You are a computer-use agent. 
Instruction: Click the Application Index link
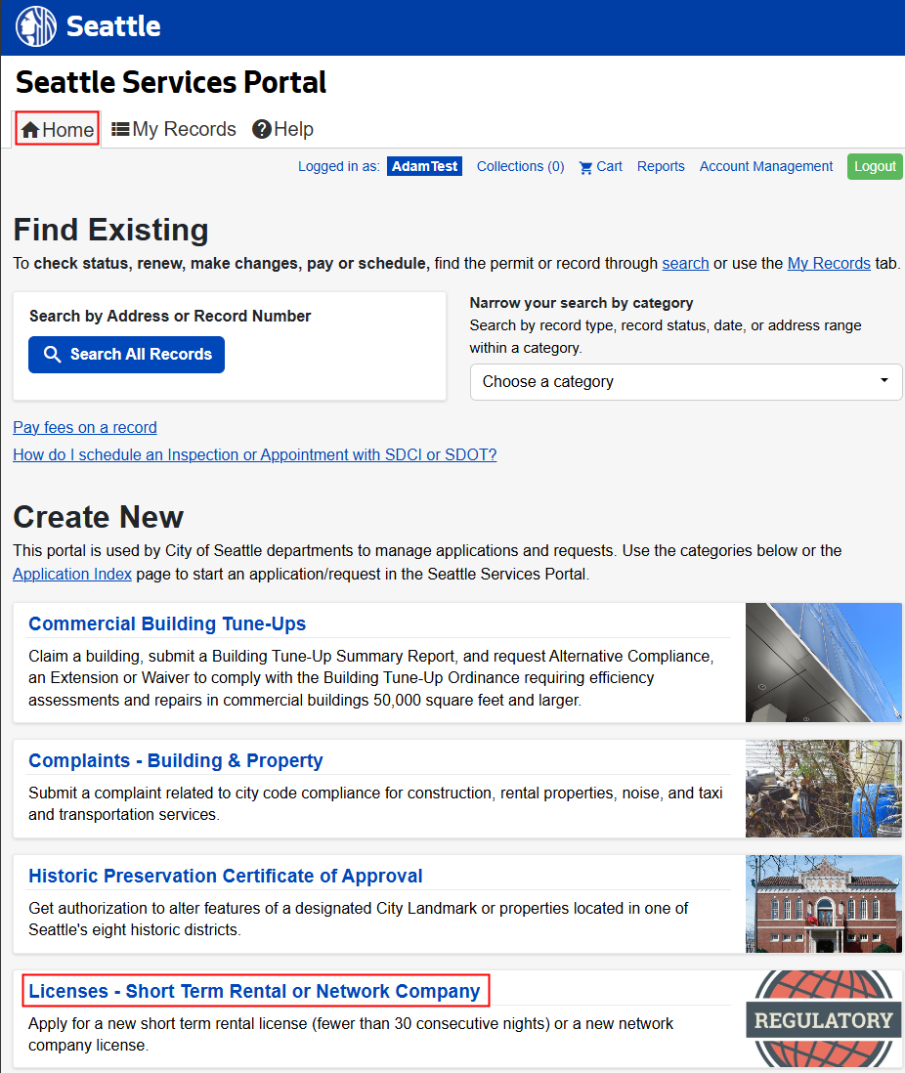coord(71,574)
